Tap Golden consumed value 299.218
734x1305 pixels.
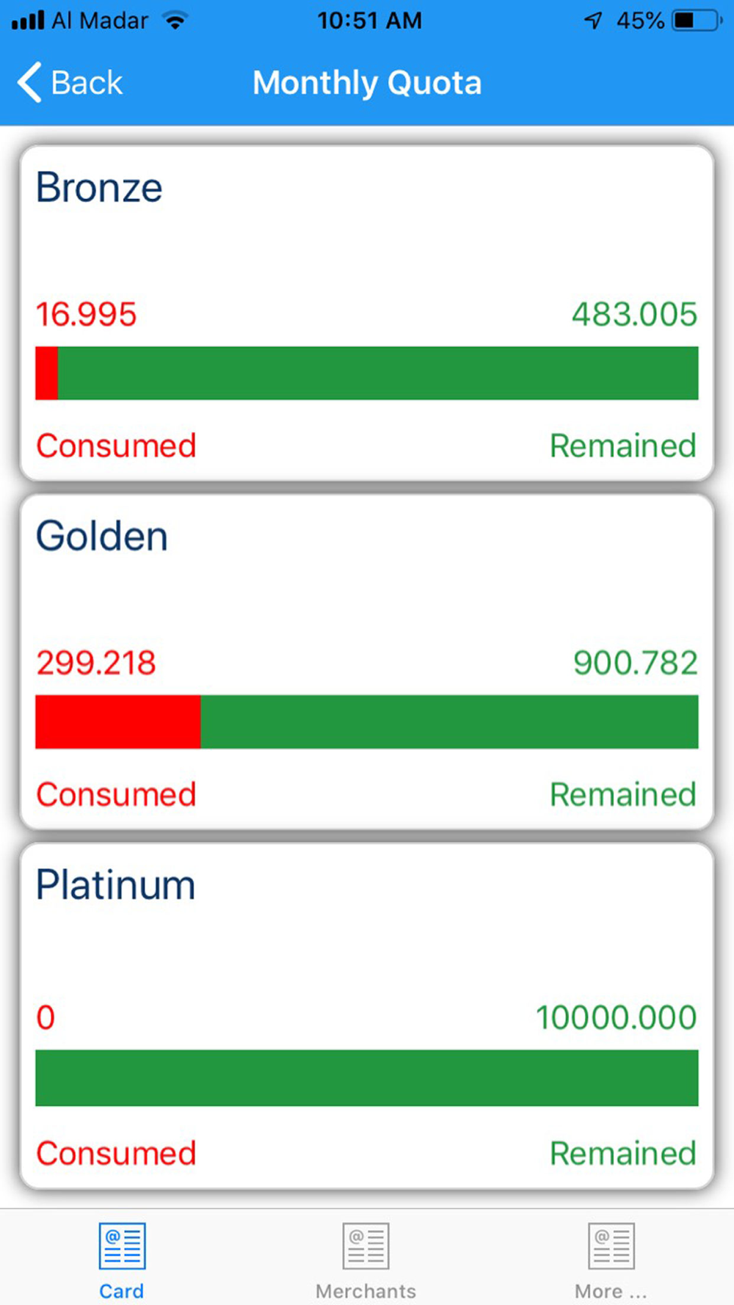point(96,664)
